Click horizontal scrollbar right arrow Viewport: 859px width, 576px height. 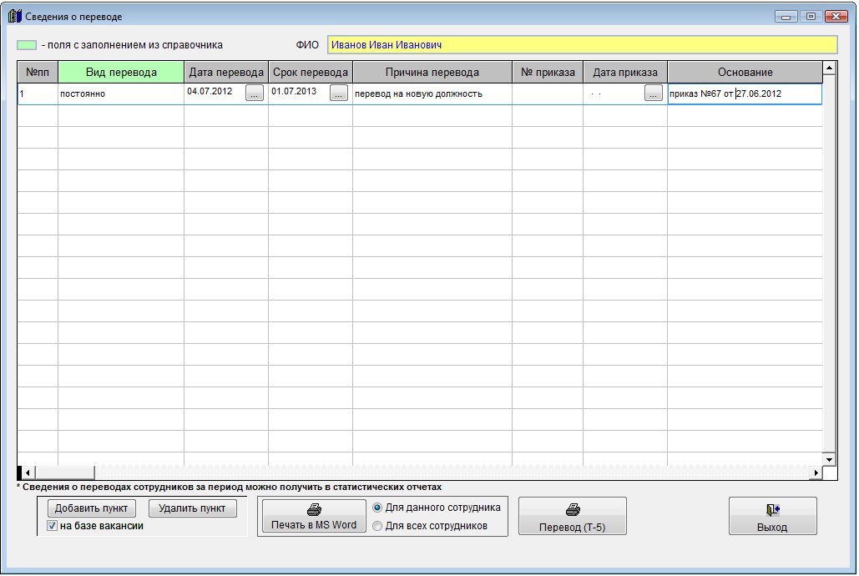pyautogui.click(x=816, y=472)
